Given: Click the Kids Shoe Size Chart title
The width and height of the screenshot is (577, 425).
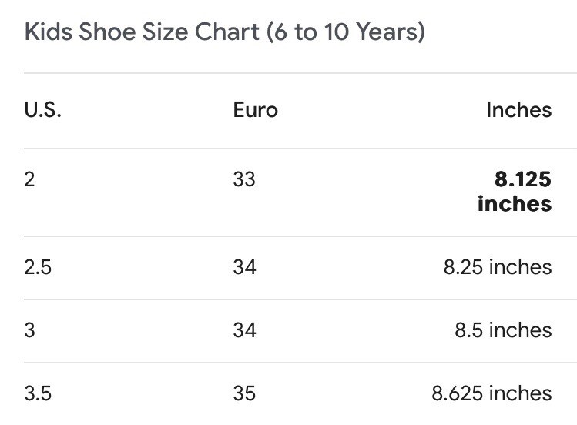Looking at the screenshot, I should 225,32.
